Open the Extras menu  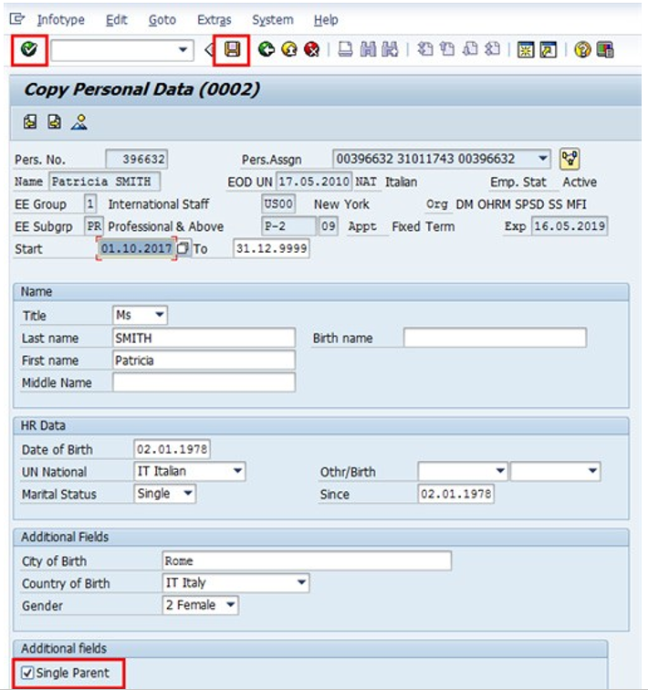point(214,20)
